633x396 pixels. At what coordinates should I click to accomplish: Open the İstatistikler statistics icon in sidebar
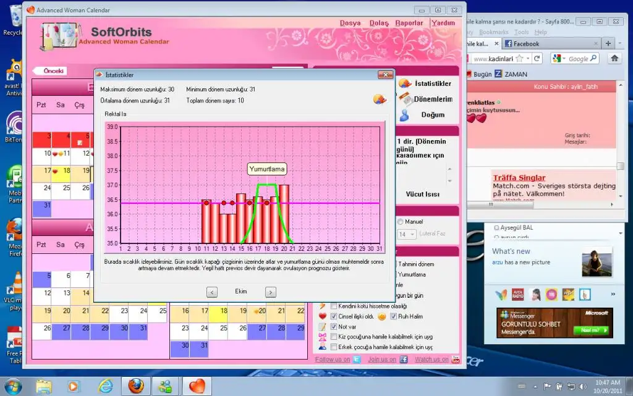click(404, 83)
